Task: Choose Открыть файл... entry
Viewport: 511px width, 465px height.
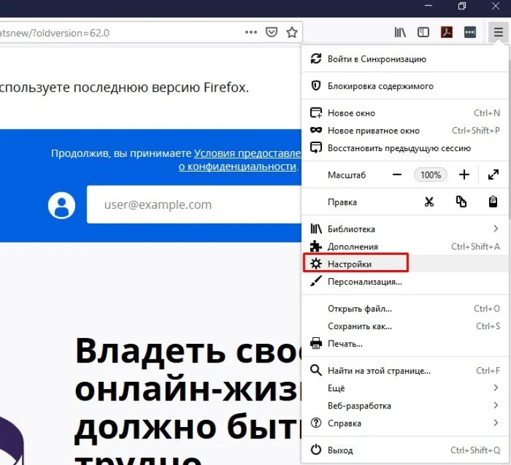Action: click(405, 309)
